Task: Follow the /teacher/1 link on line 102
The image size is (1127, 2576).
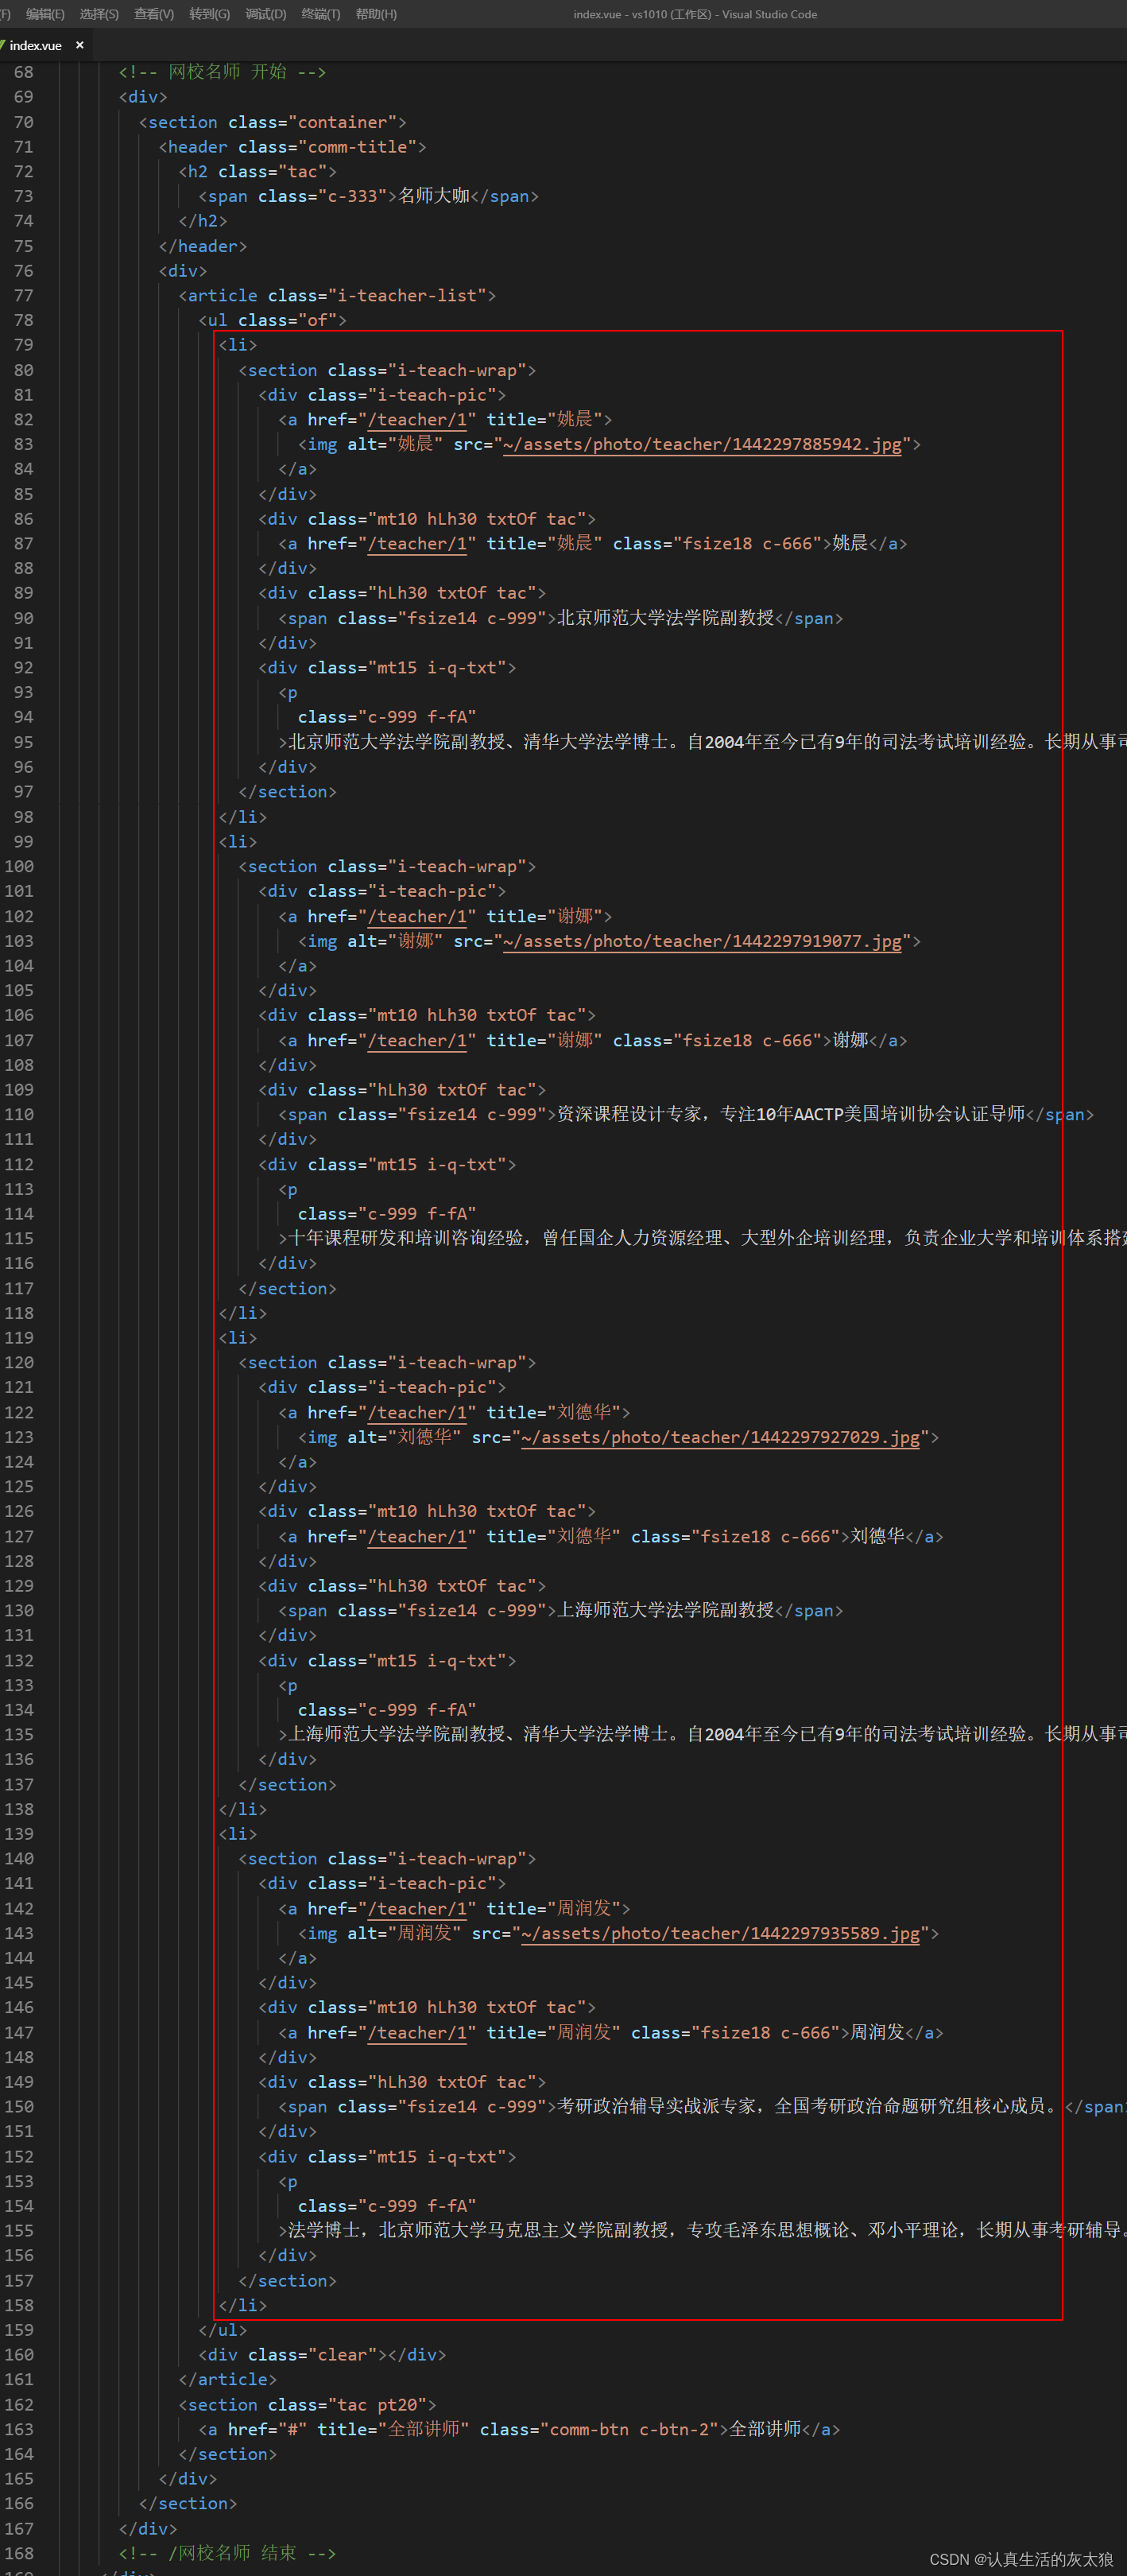Action: (x=417, y=916)
